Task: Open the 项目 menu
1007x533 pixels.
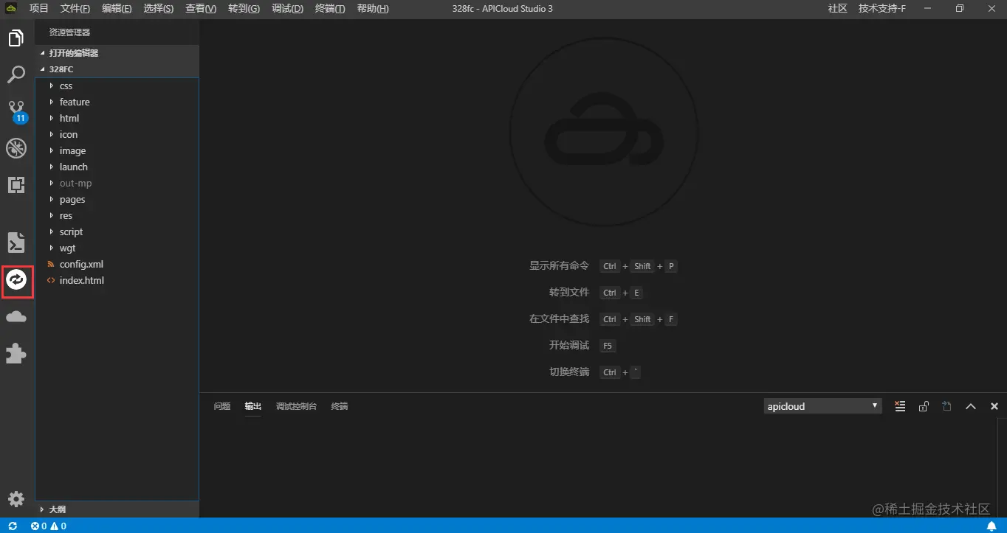Action: pyautogui.click(x=39, y=8)
